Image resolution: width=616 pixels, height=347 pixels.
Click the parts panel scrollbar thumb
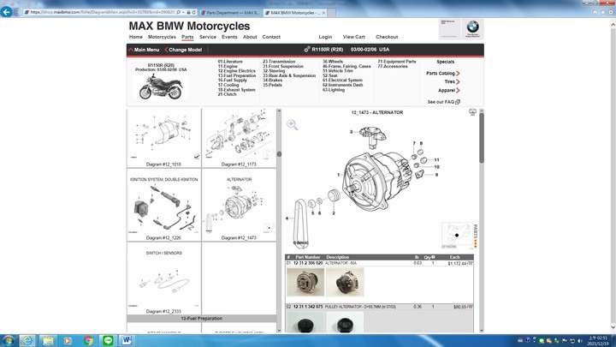coord(481,138)
